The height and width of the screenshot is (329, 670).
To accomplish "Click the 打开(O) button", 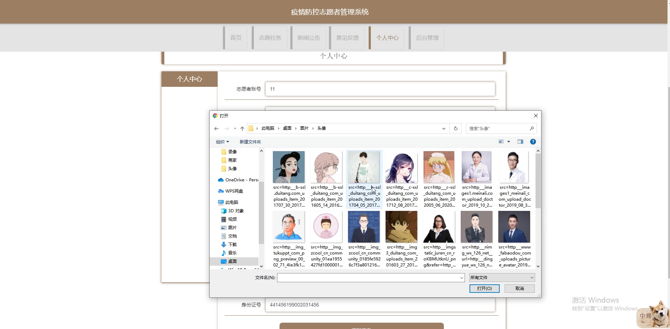I will 484,289.
